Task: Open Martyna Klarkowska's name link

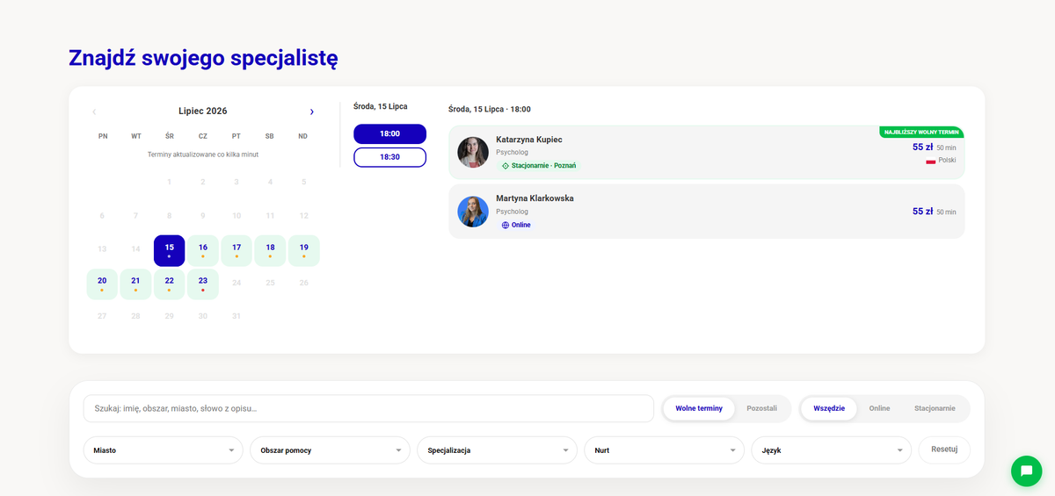Action: click(x=535, y=198)
